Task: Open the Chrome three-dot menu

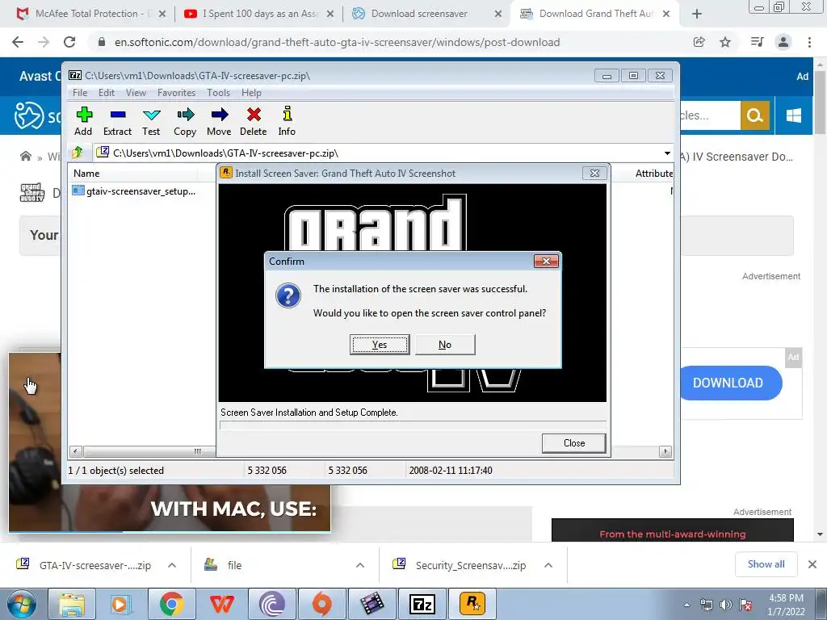Action: point(809,42)
